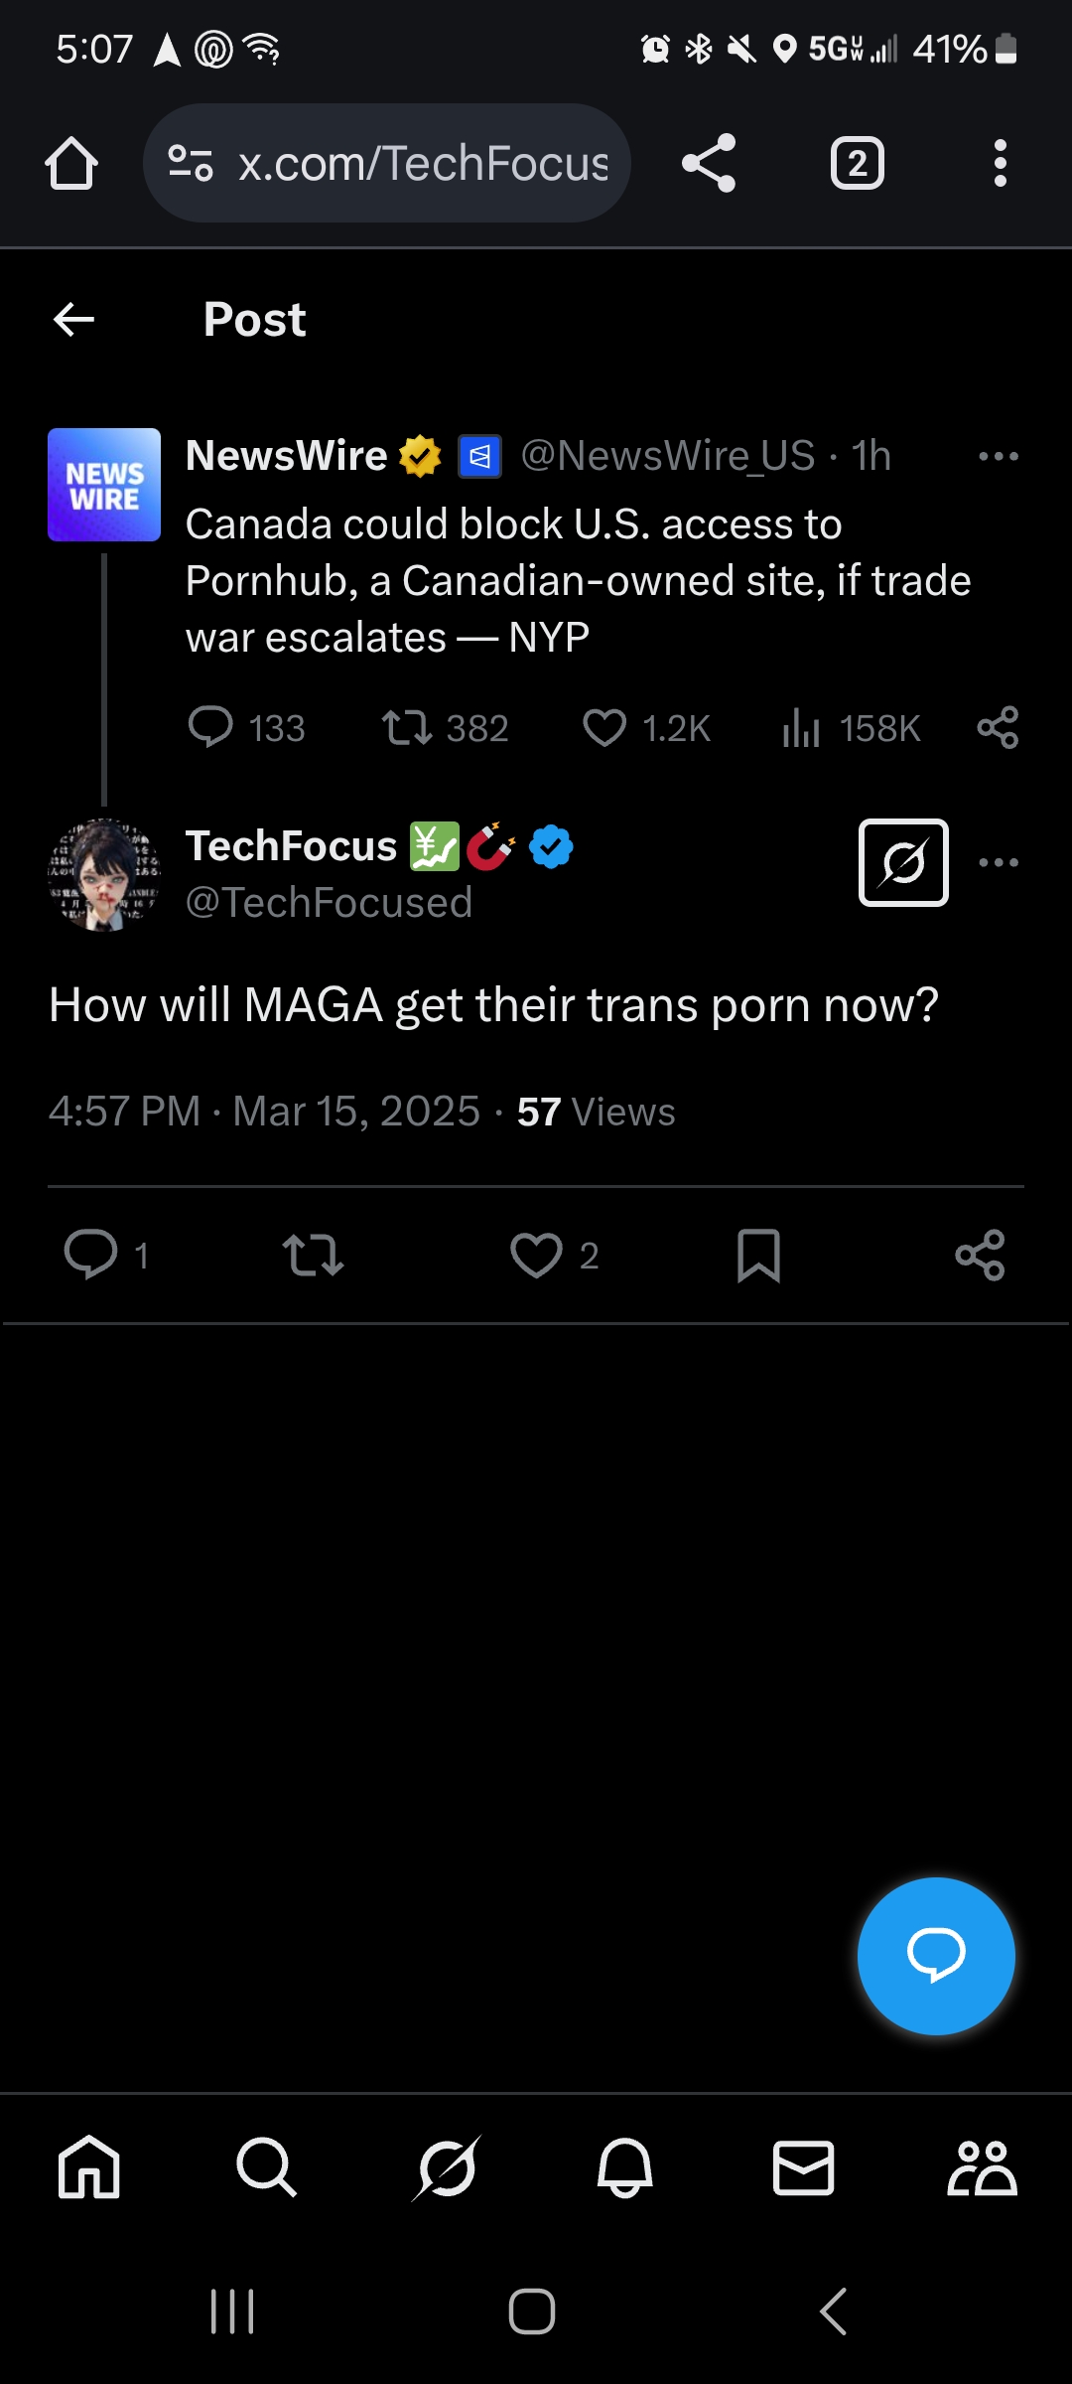
Task: Open Grok tab in bottom navigation
Action: (446, 2166)
